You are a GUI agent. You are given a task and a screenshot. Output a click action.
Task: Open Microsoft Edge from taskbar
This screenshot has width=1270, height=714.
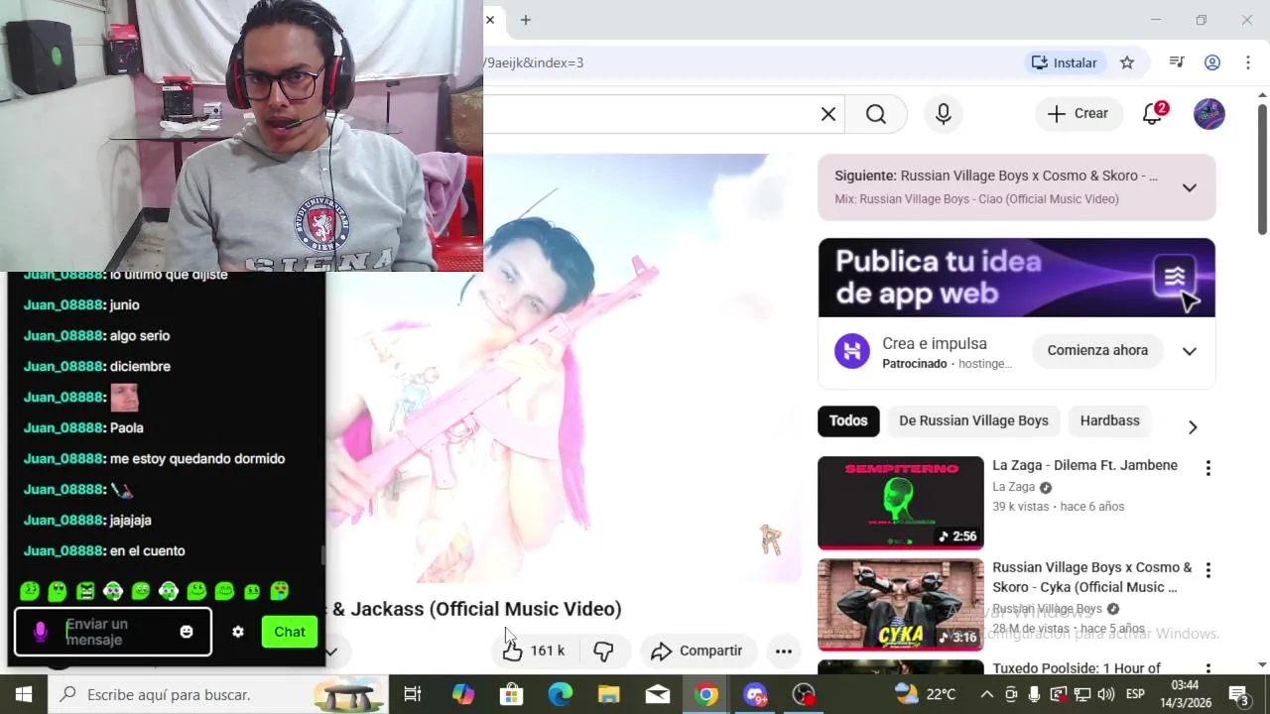click(x=560, y=694)
